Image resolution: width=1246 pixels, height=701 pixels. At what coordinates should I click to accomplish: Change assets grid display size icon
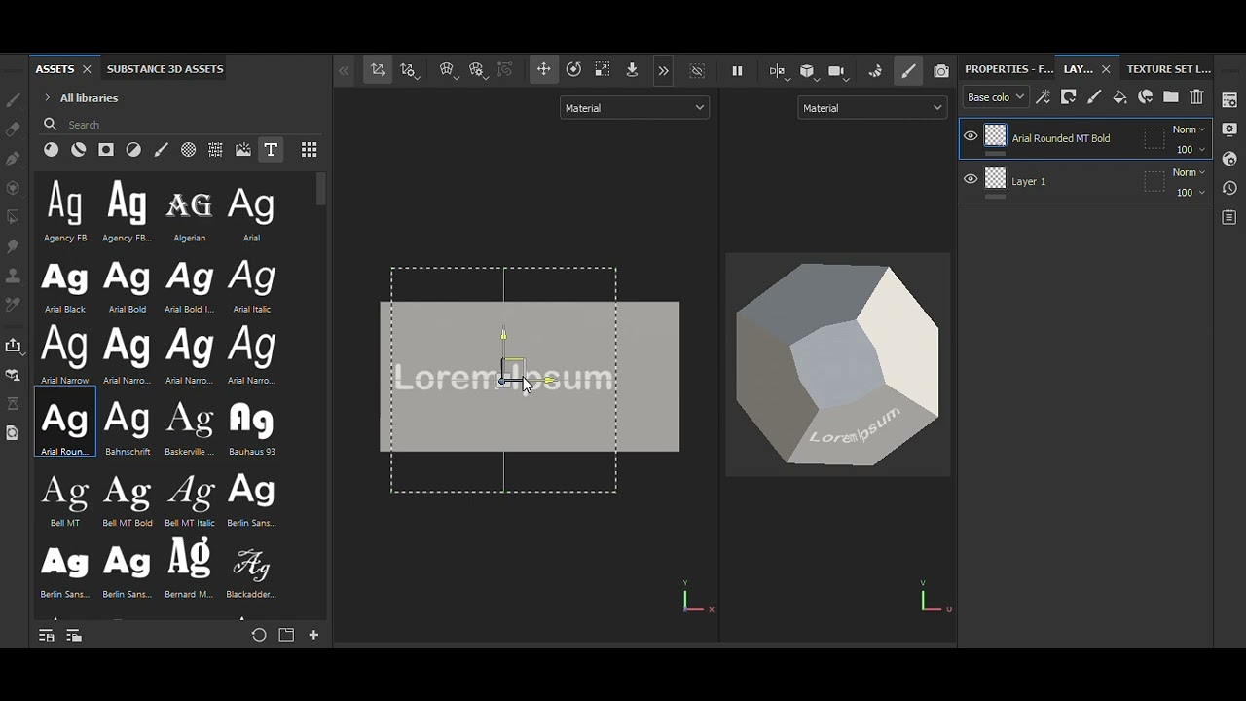click(309, 150)
